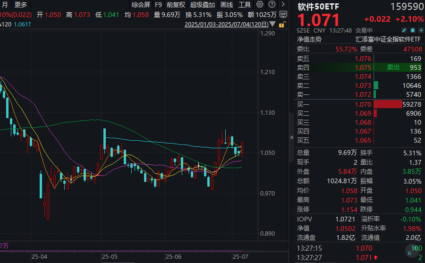Click the 画线 drawing button

pos(227,5)
